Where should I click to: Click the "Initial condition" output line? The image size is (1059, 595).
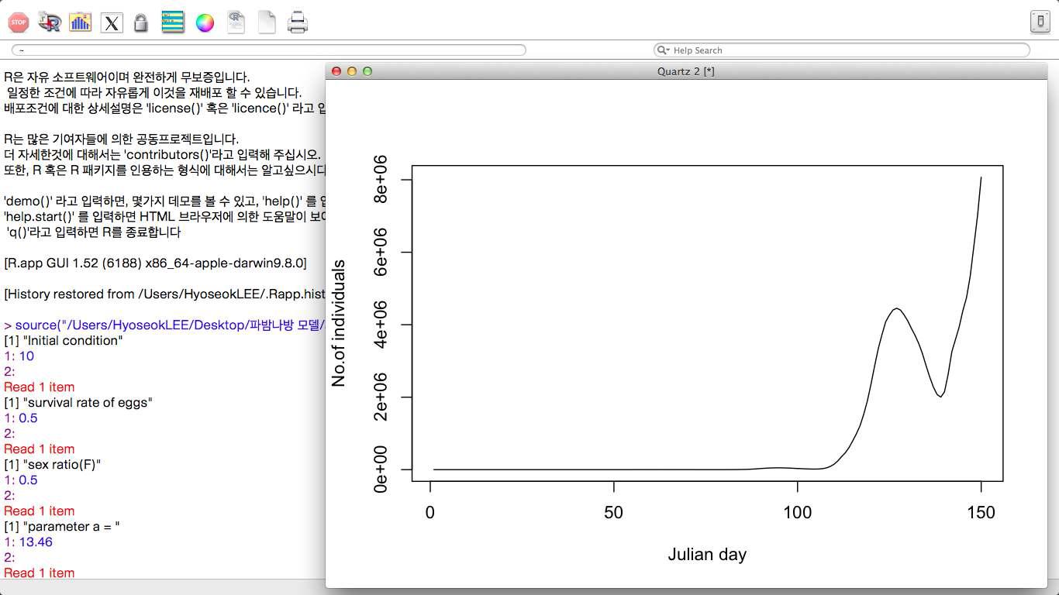tap(64, 341)
